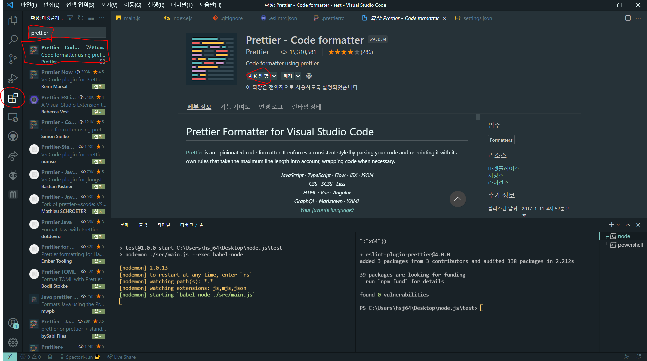Create a new terminal with plus icon
Screen dimensions: 647x361
coord(611,225)
